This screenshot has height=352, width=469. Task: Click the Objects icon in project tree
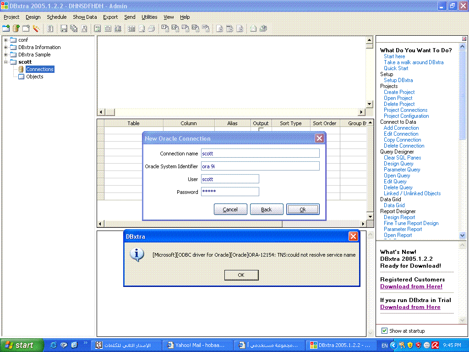tap(21, 77)
